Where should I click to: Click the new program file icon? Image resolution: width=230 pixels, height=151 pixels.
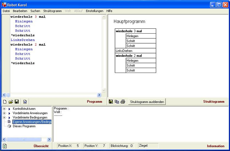coord(5,102)
